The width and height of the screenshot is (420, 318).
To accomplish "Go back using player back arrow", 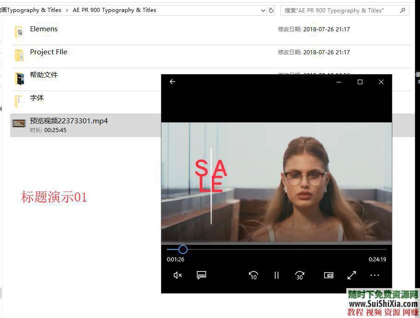I will pos(172,81).
